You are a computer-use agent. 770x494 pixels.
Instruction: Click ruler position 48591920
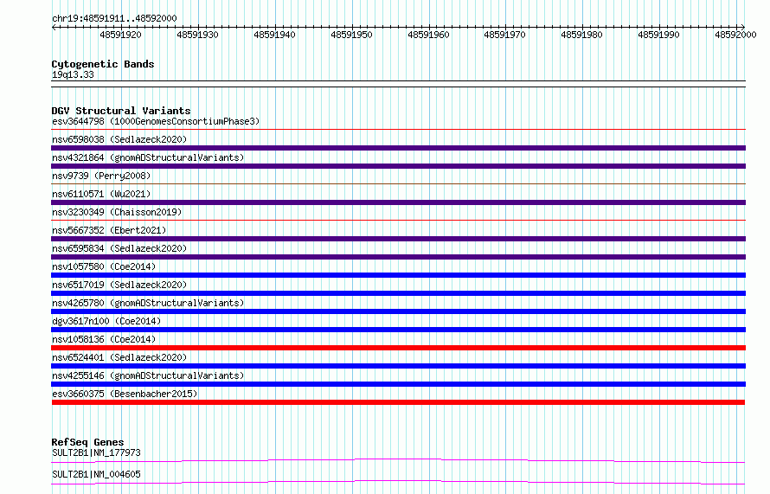coord(120,35)
